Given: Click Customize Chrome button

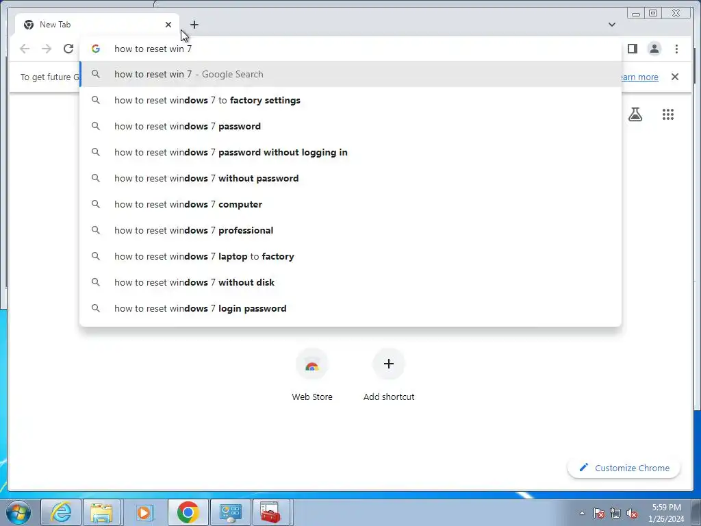Looking at the screenshot, I should point(624,468).
